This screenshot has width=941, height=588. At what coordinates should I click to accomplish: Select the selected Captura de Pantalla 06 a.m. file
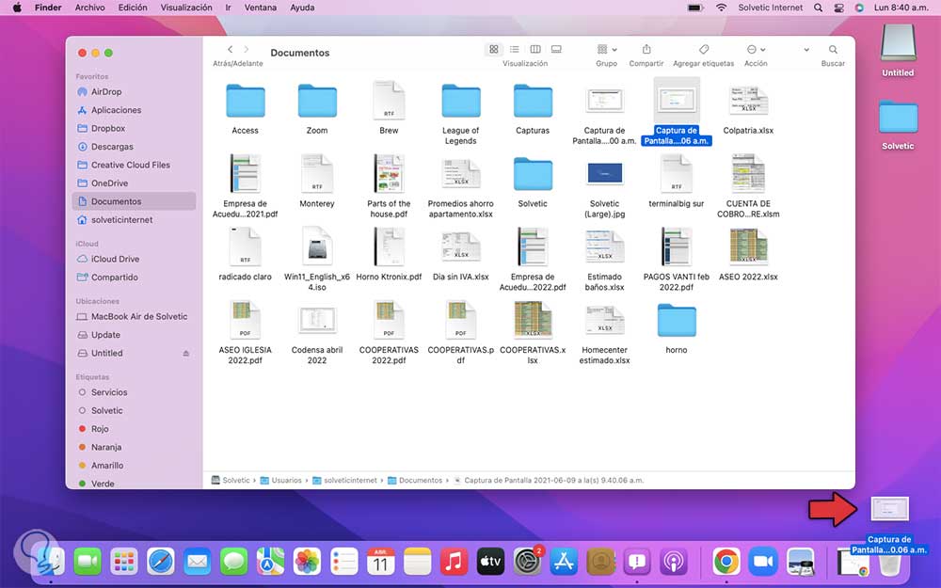pyautogui.click(x=677, y=101)
